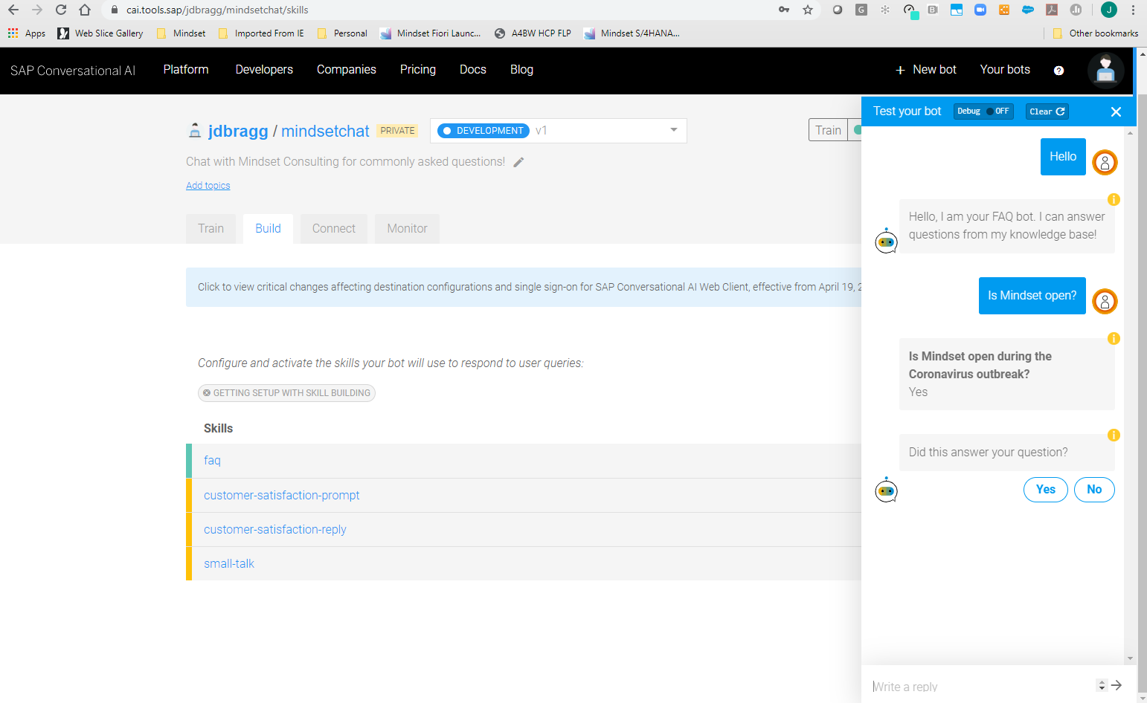
Task: Open Other bookmarks folder
Action: [1096, 33]
